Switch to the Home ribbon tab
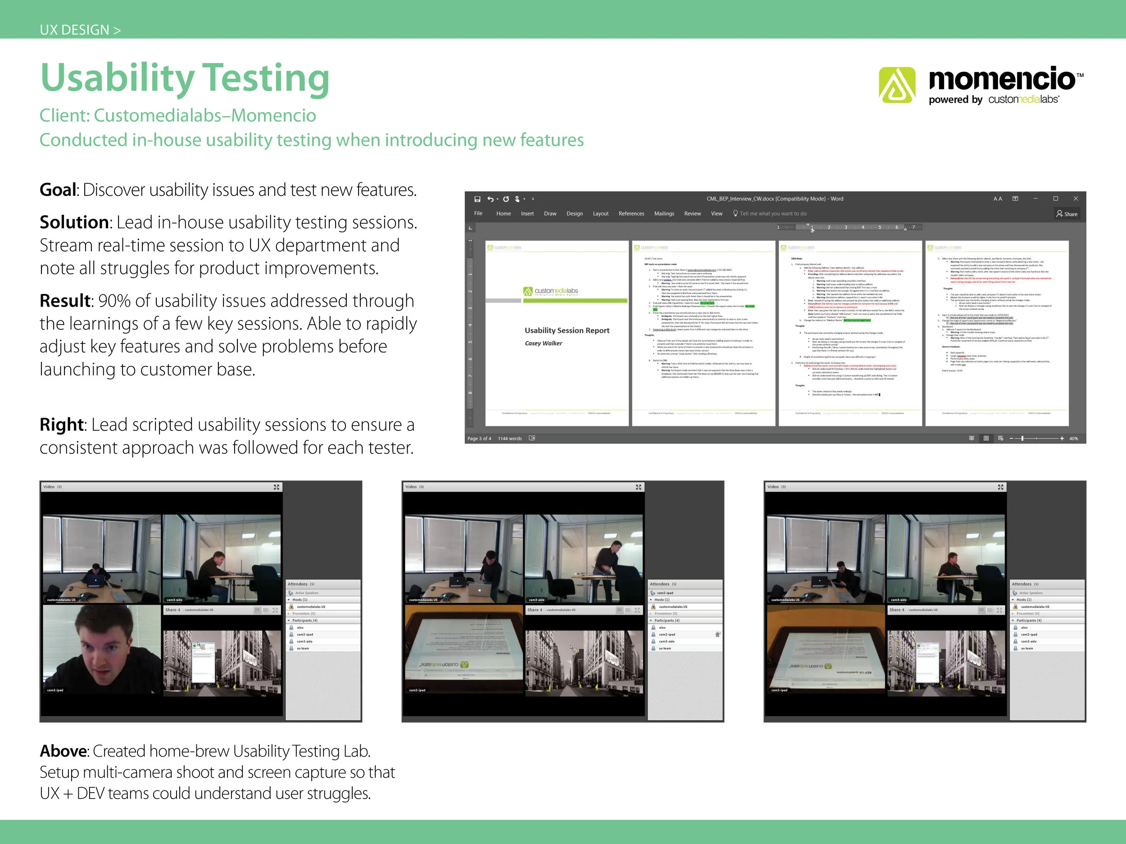This screenshot has height=844, width=1126. coord(504,214)
